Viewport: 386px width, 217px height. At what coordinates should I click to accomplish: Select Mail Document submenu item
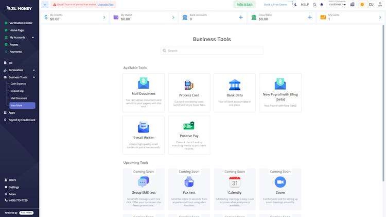point(19,98)
